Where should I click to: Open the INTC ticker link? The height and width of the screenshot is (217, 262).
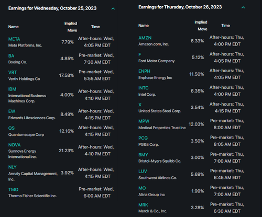(x=144, y=88)
